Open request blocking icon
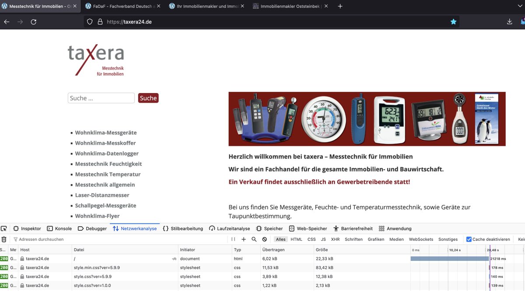 pos(265,239)
